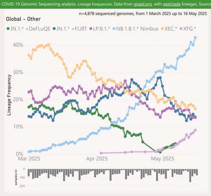
Task: Click the Global - Other chart title
Action: (x=23, y=19)
